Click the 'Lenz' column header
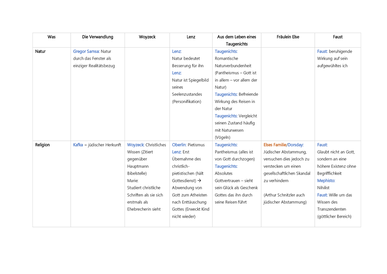Image resolution: width=387 pixels, height=274 pixels. [x=191, y=37]
